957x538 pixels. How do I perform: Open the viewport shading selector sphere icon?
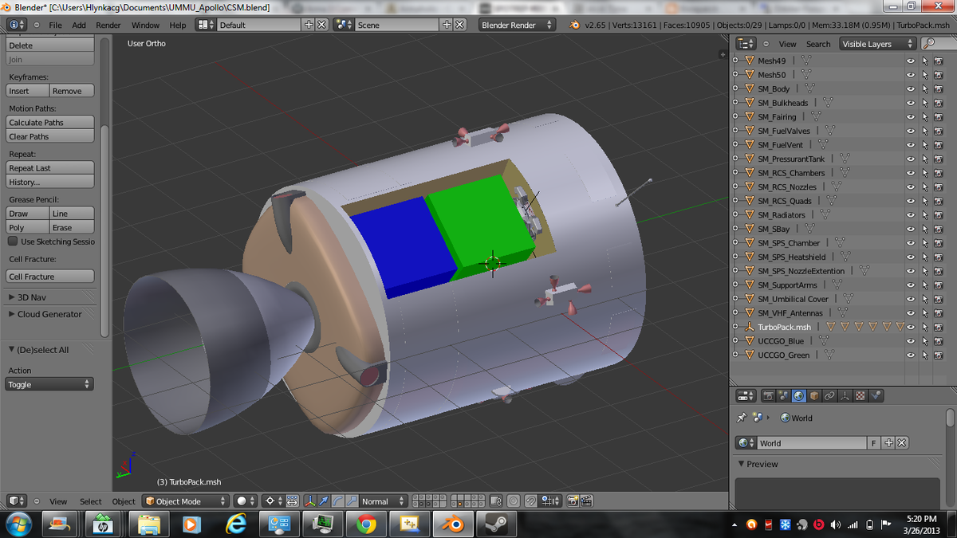coord(246,501)
